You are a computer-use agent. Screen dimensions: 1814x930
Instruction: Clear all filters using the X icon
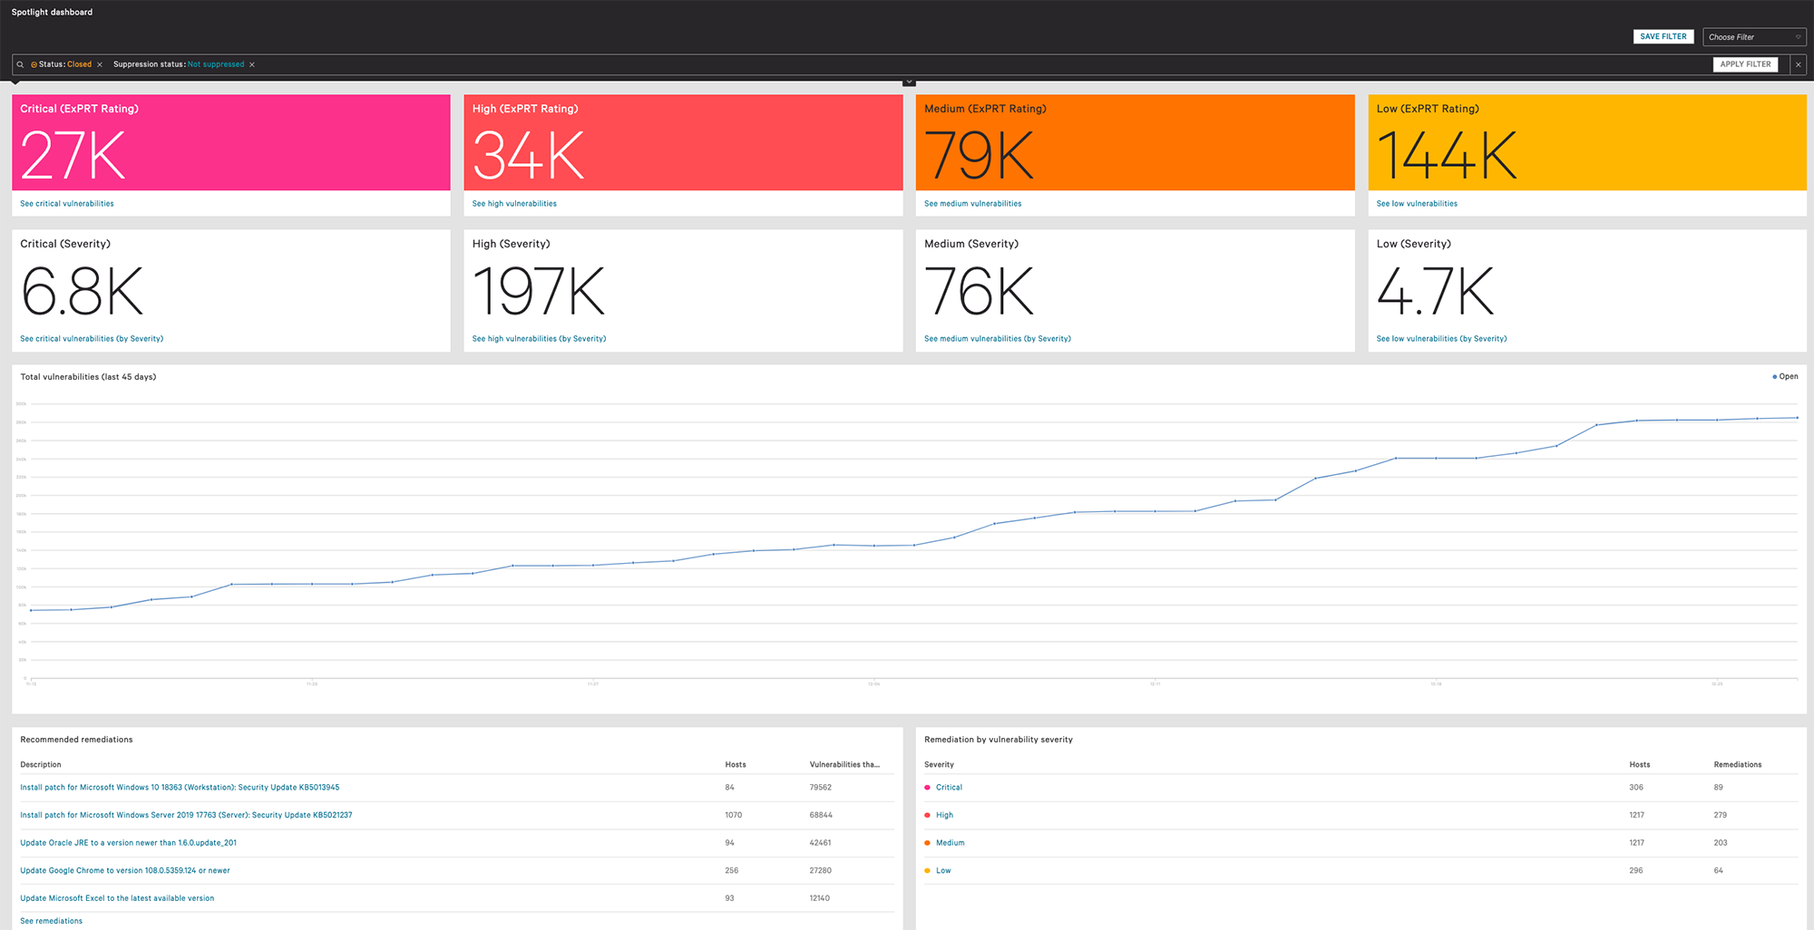1798,64
